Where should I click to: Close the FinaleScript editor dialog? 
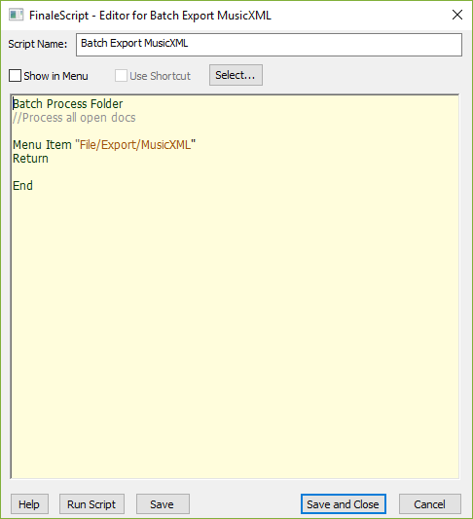point(457,15)
